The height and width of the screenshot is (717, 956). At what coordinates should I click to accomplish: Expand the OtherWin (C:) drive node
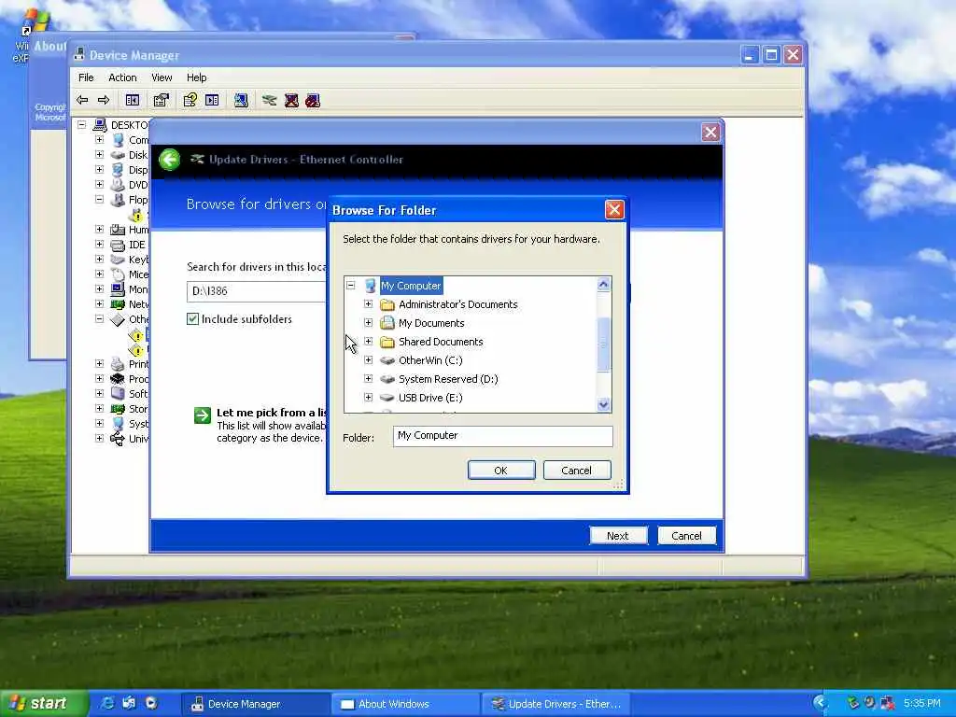368,359
